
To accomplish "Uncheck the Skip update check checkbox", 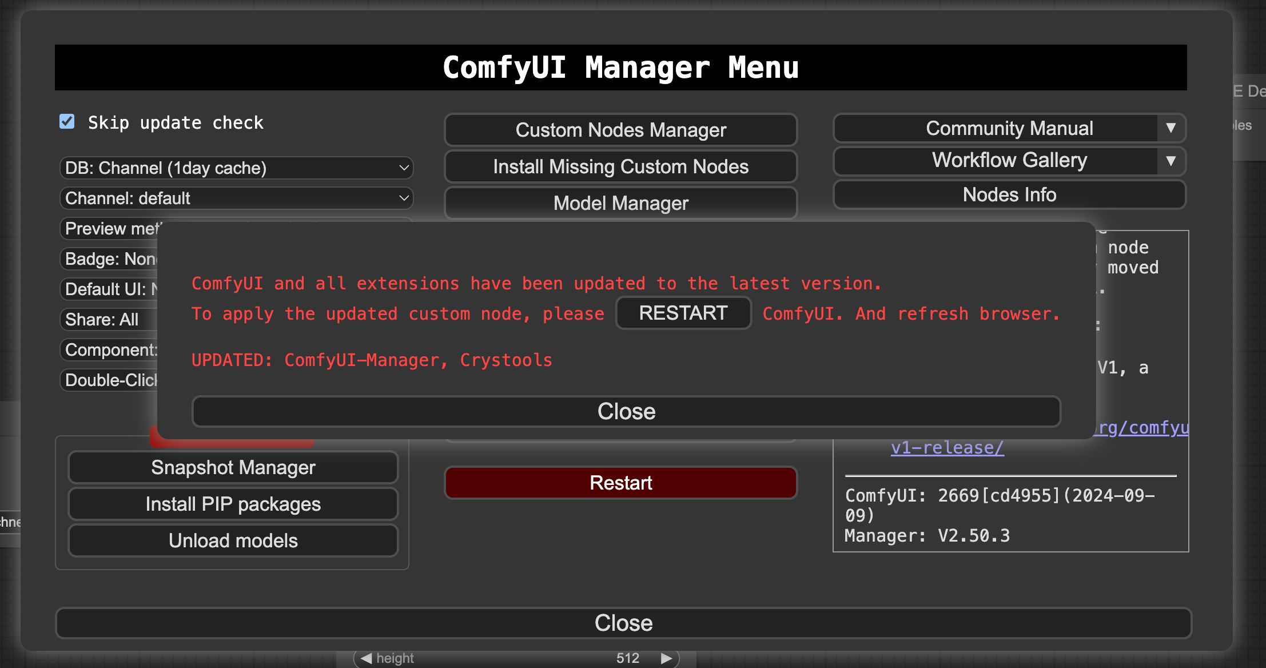I will click(67, 121).
